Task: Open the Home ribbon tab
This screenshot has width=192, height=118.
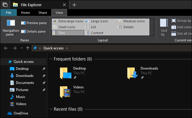Action: [x=25, y=13]
